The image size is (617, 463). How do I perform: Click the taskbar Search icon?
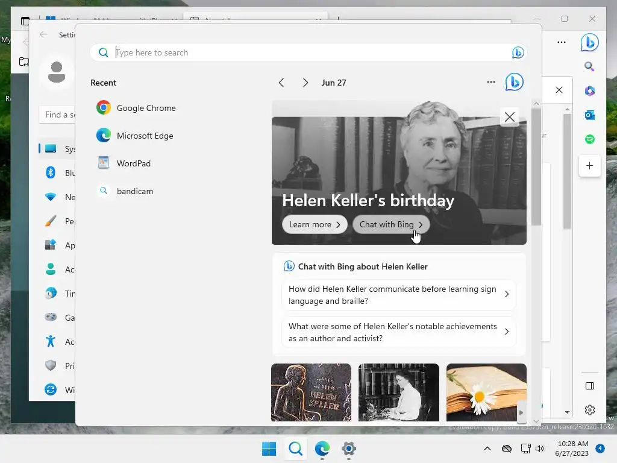[295, 449]
